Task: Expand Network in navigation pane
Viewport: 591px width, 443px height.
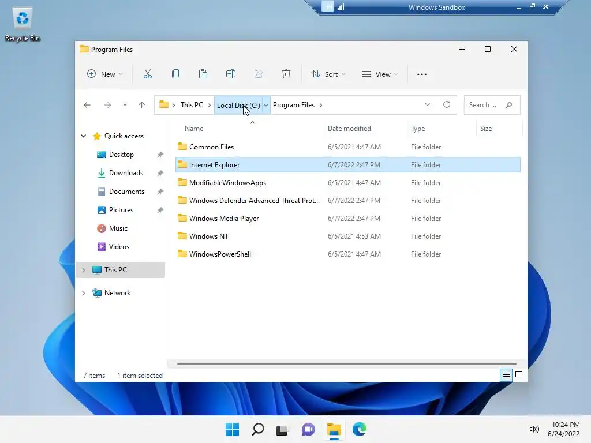Action: [83, 293]
